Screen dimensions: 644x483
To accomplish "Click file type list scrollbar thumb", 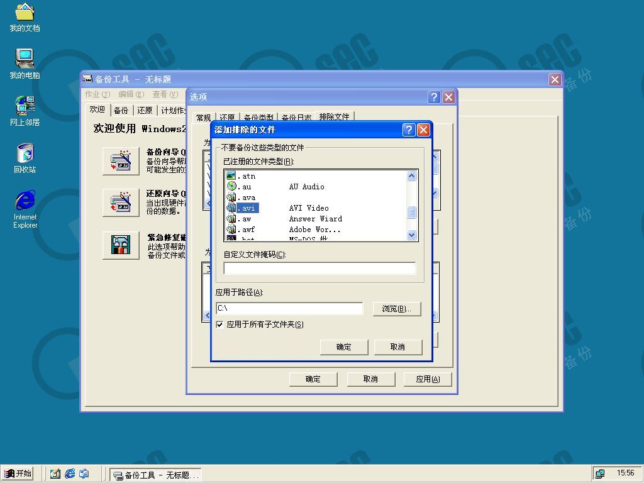I will tap(411, 213).
